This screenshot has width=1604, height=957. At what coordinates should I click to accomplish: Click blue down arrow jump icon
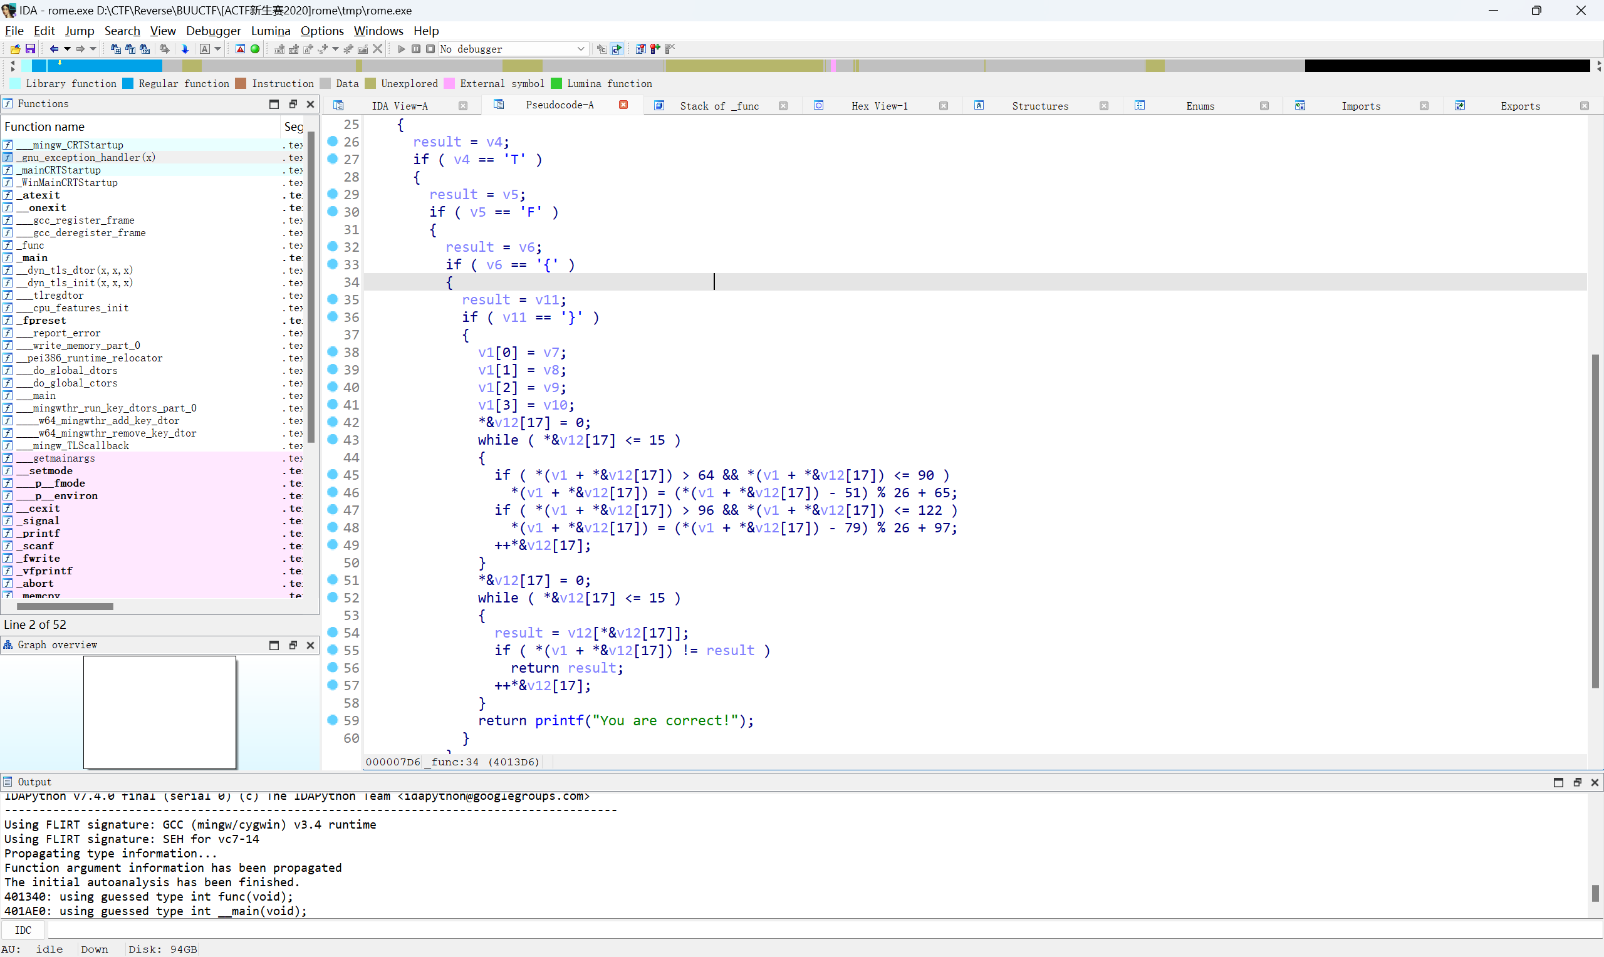(185, 49)
